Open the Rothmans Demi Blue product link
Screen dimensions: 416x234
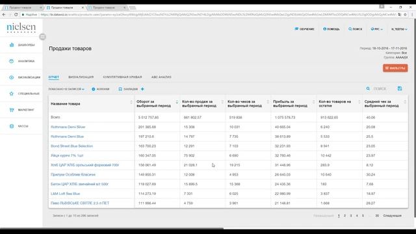tap(67, 136)
